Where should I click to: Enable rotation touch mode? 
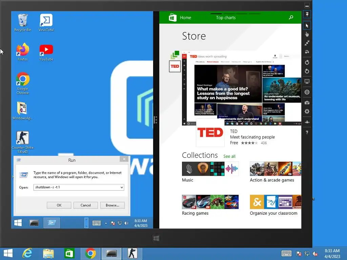point(307,52)
